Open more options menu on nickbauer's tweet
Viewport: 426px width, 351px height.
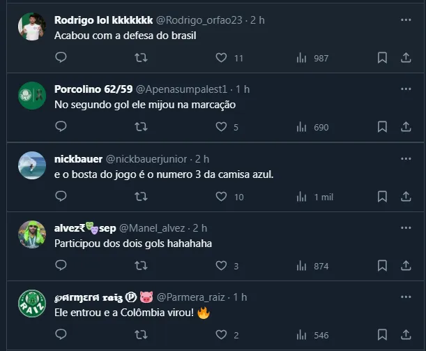tap(406, 159)
